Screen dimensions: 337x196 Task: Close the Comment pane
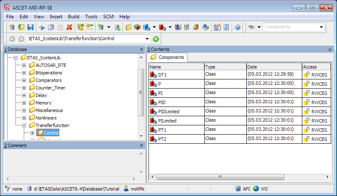[142, 146]
